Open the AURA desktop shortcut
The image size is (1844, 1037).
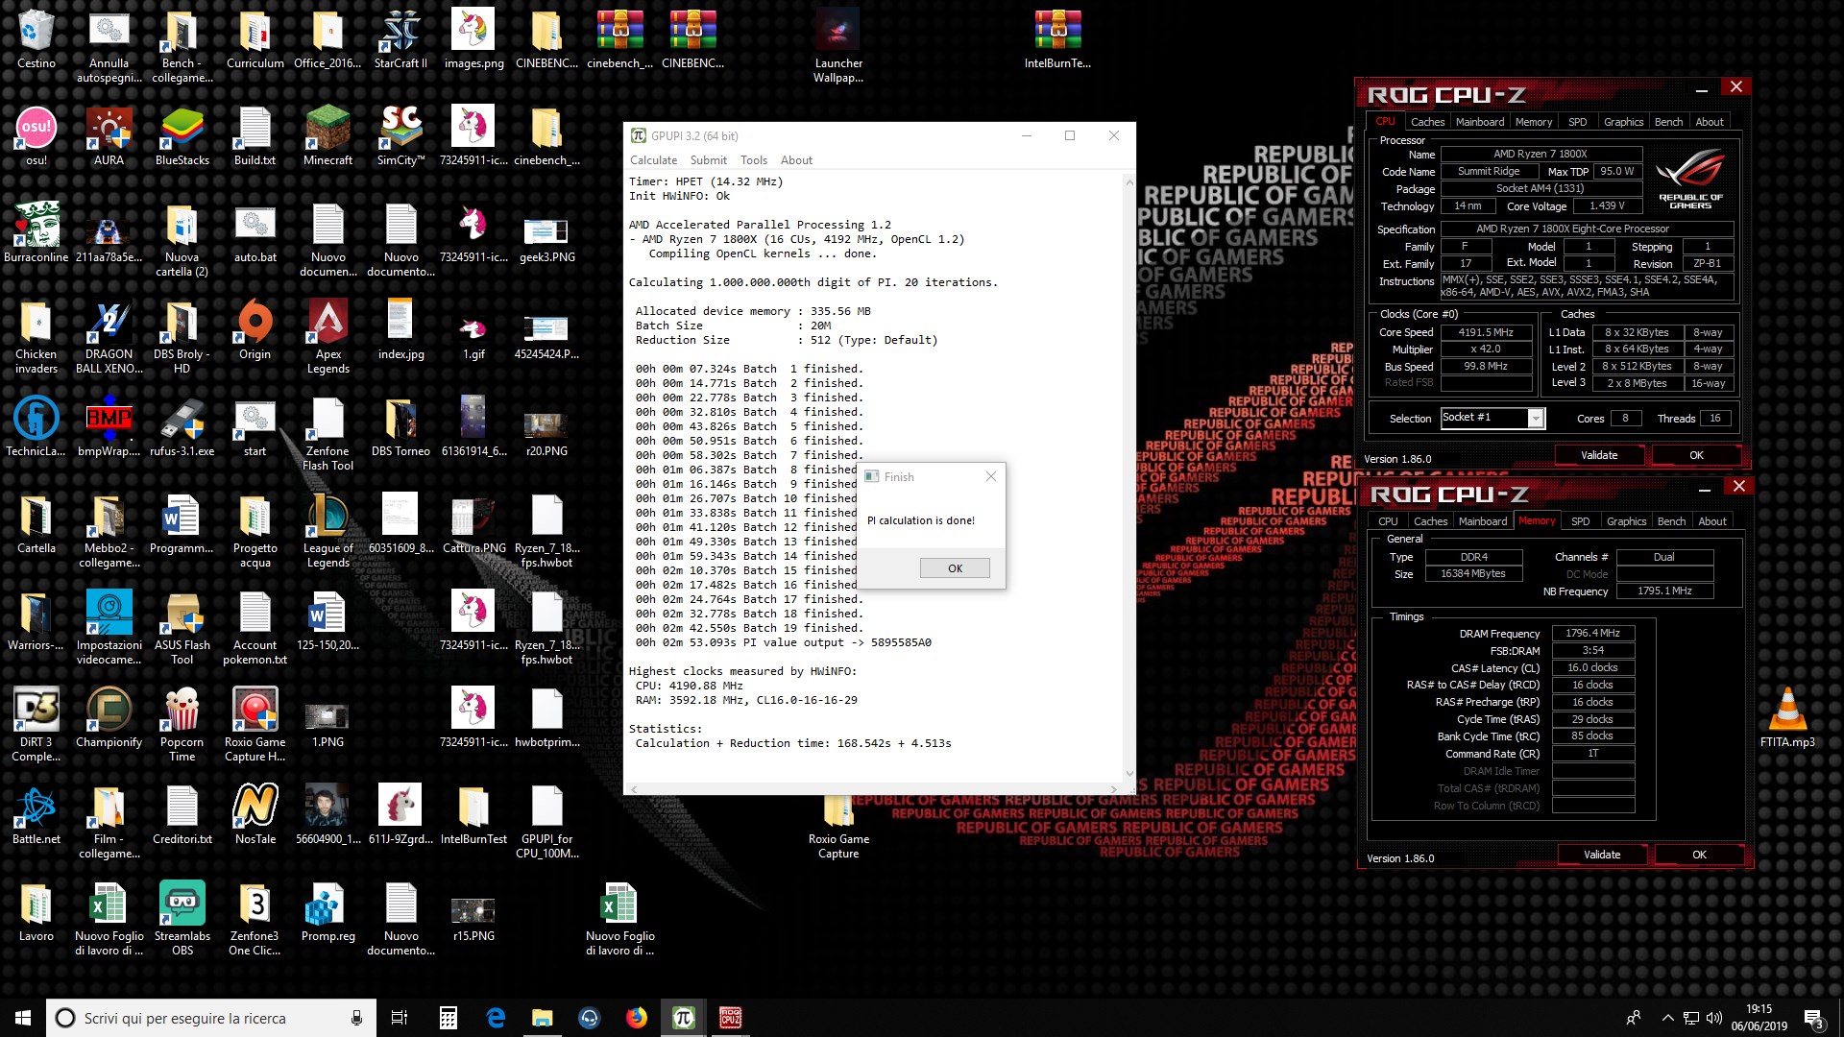109,137
